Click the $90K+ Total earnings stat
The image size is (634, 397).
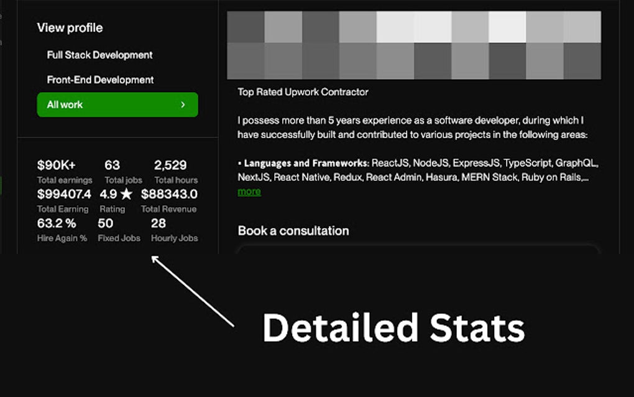(57, 166)
